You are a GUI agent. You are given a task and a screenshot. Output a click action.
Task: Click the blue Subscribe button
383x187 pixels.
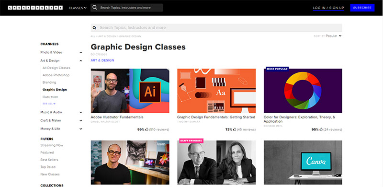pos(362,8)
